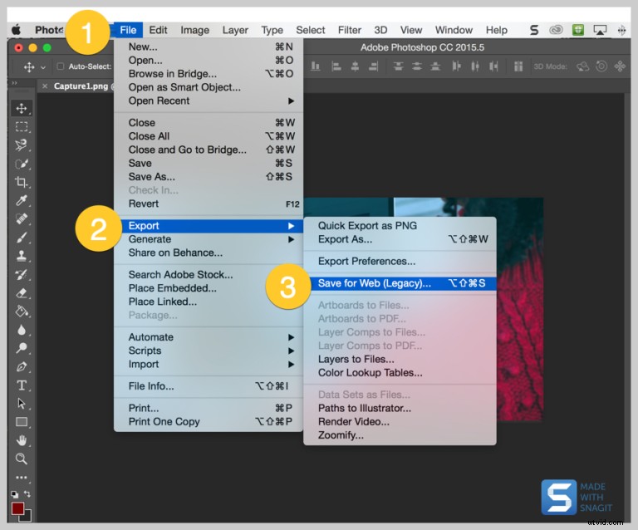Choose Color Lookup Tables...
This screenshot has width=638, height=530.
[x=400, y=373]
